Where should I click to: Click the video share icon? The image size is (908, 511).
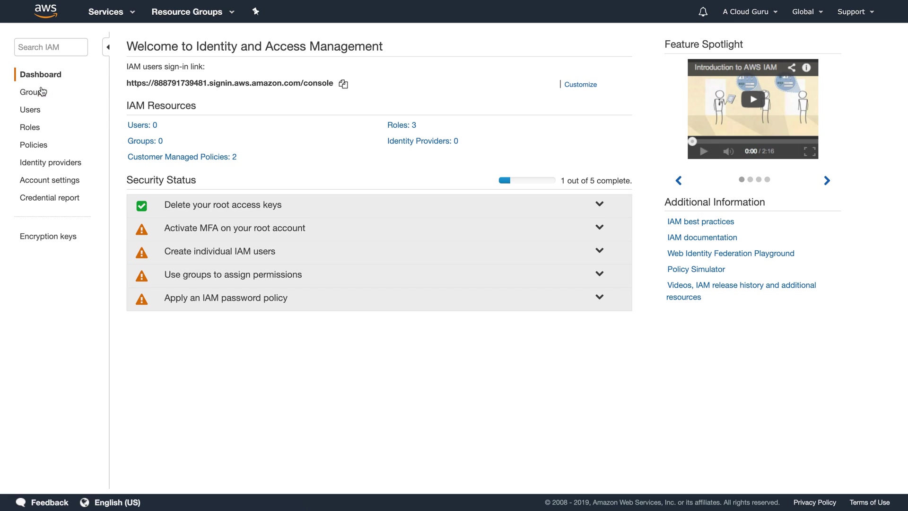point(791,67)
